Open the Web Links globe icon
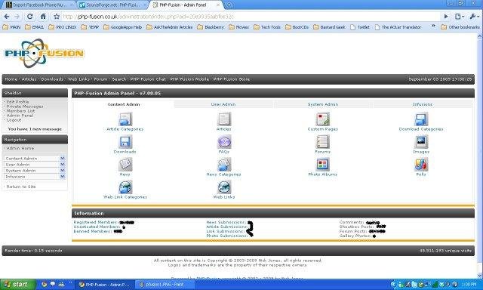 (x=224, y=187)
